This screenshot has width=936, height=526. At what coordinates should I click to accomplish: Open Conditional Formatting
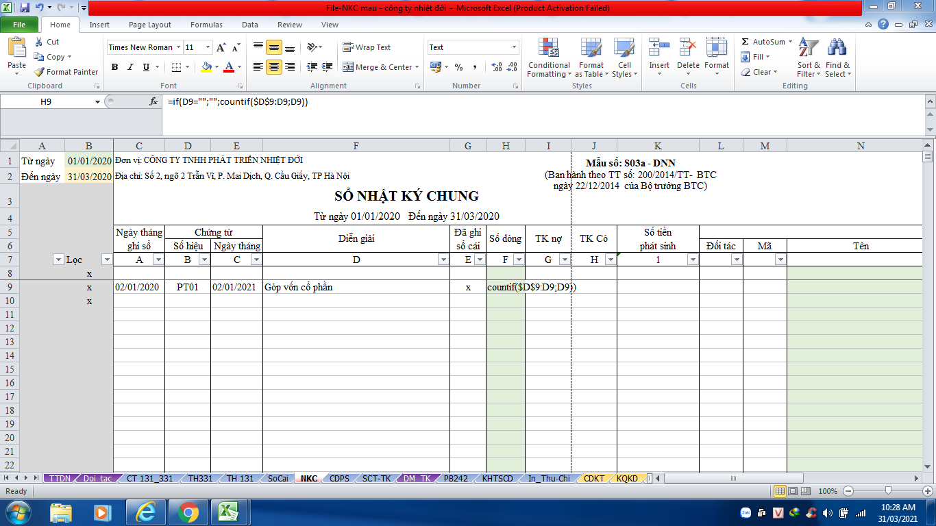[x=548, y=58]
